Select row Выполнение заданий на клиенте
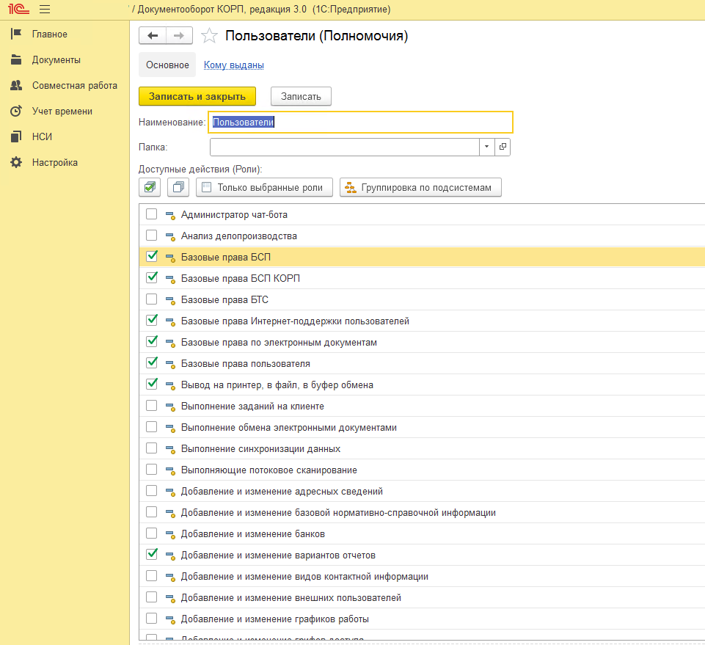The width and height of the screenshot is (705, 645). point(422,407)
